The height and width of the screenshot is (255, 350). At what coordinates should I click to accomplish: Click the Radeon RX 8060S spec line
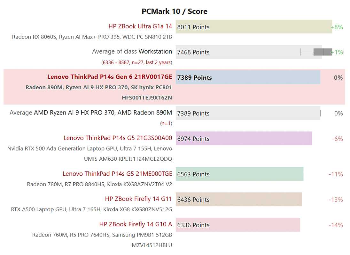pyautogui.click(x=92, y=37)
